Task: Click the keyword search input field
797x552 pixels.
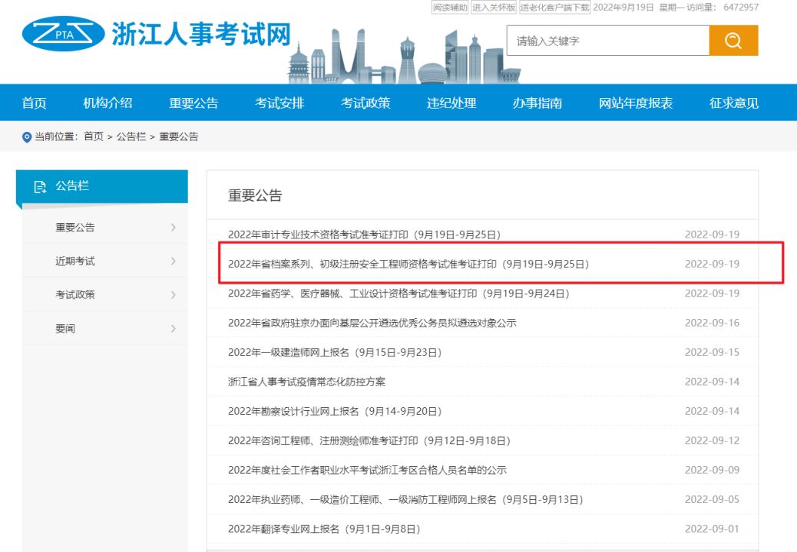Action: click(607, 41)
